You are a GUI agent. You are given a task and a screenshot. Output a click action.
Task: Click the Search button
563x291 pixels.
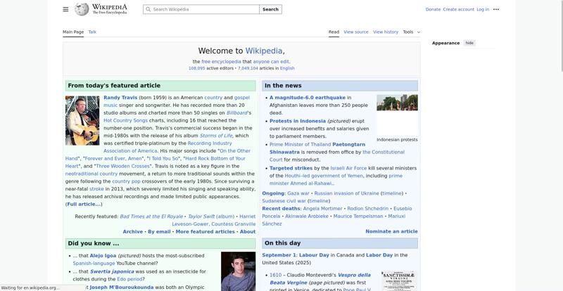pos(270,9)
